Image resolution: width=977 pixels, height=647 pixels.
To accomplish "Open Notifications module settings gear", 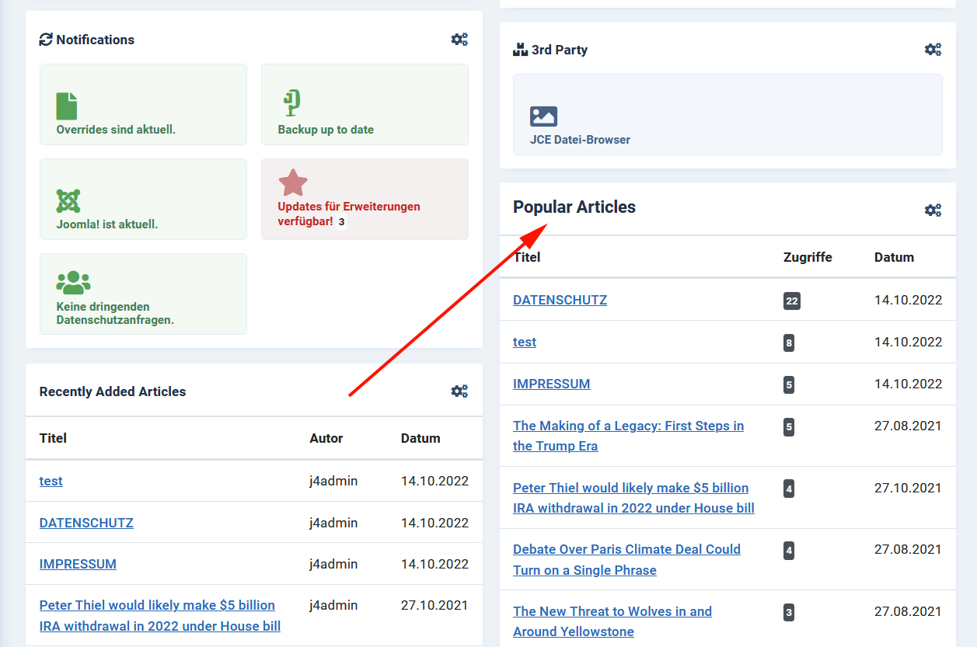I will tap(459, 40).
